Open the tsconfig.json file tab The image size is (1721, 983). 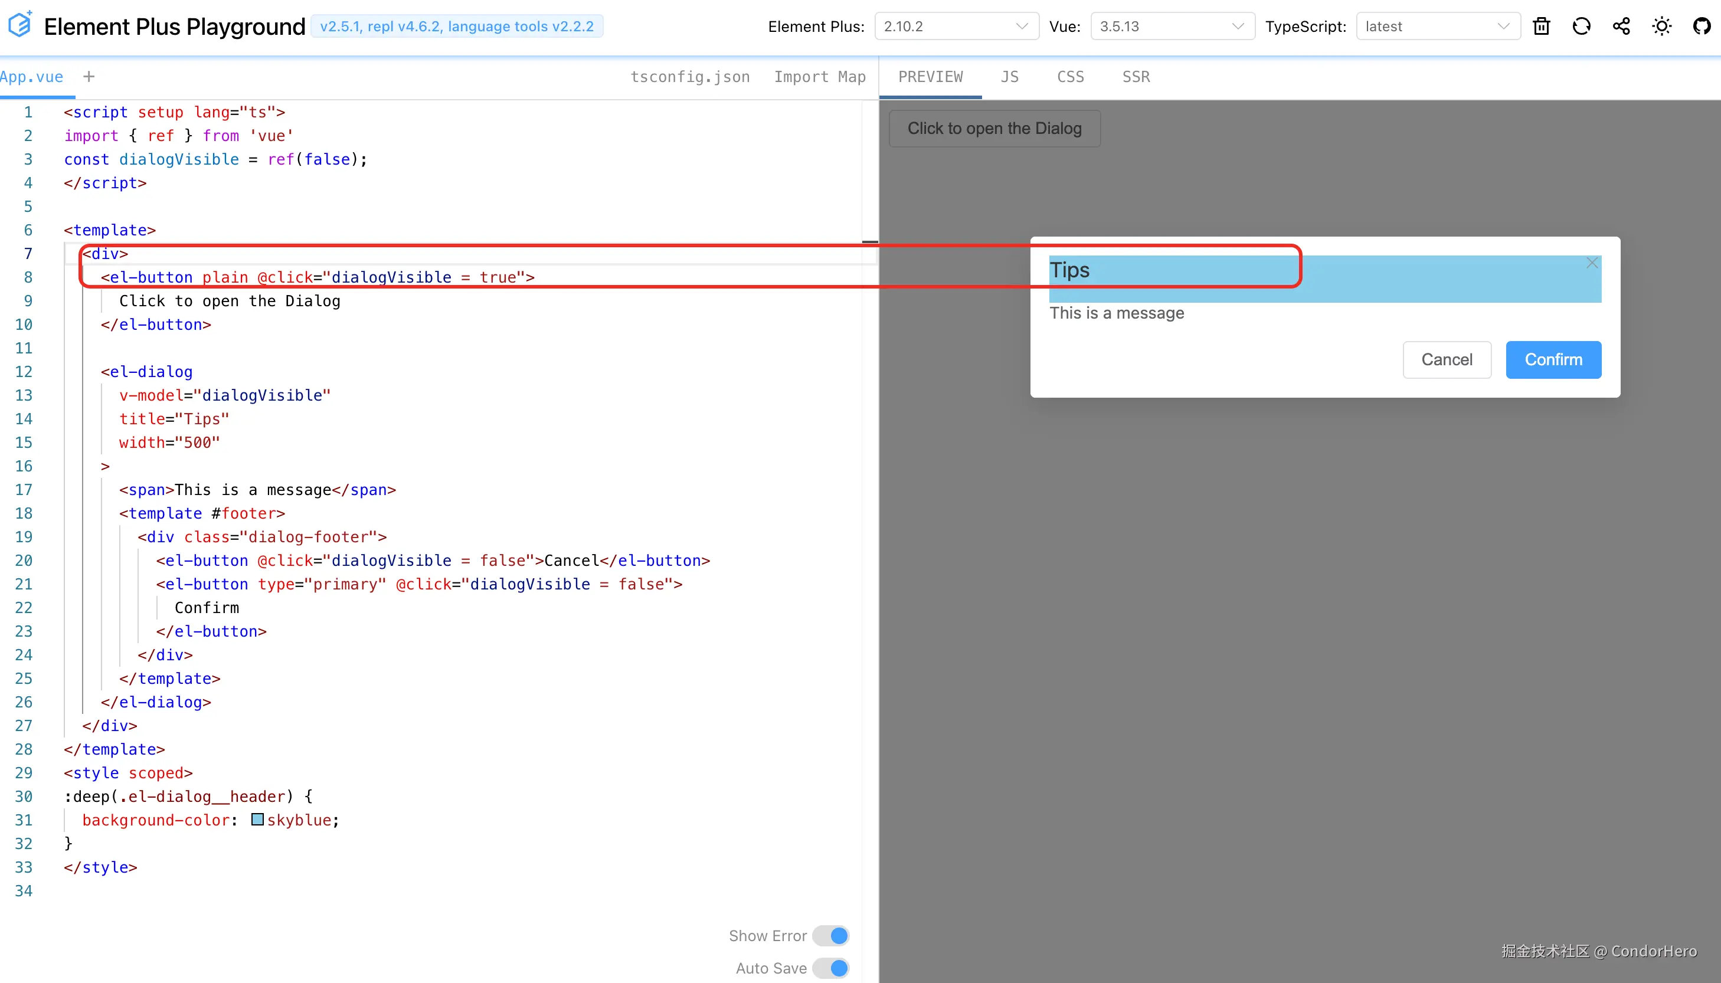[690, 77]
